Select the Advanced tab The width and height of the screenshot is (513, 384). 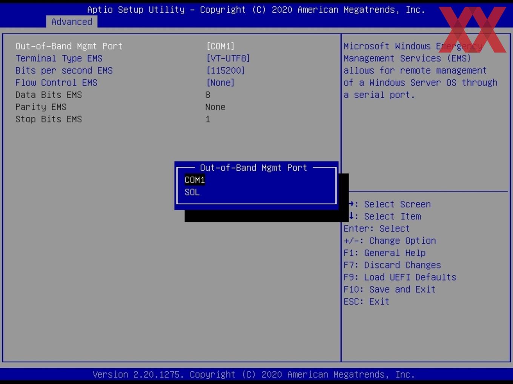(x=72, y=22)
